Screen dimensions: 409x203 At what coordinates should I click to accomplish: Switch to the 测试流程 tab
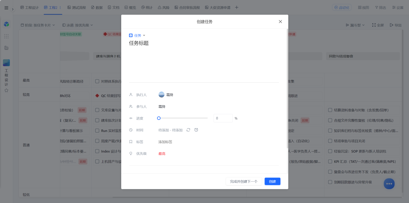pos(76,7)
